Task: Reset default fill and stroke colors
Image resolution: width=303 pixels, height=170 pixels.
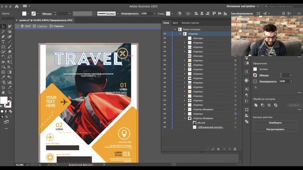Action: (1, 106)
